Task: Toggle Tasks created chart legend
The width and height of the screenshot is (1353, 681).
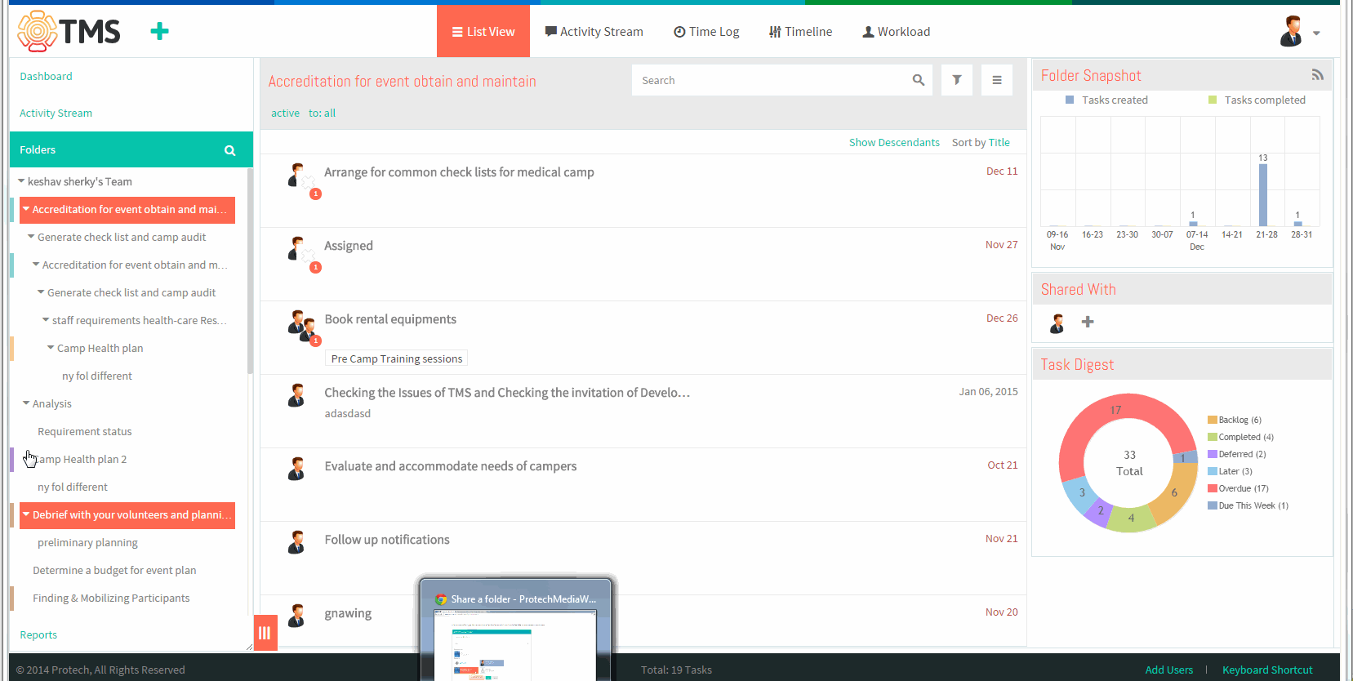Action: (x=1106, y=100)
